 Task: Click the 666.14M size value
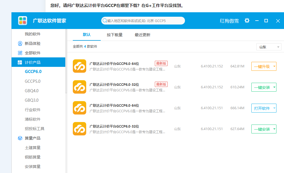pyautogui.click(x=237, y=108)
